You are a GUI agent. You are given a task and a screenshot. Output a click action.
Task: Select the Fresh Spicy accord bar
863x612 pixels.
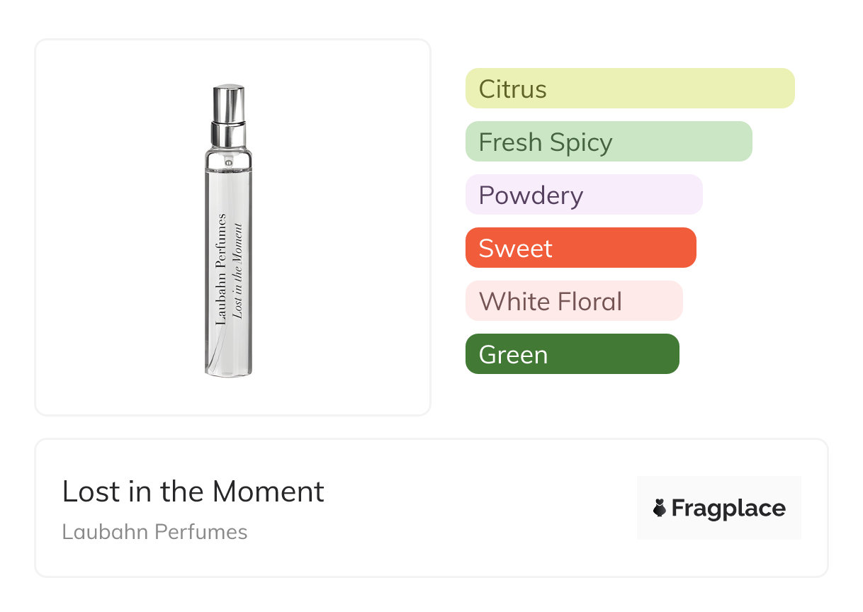(608, 142)
